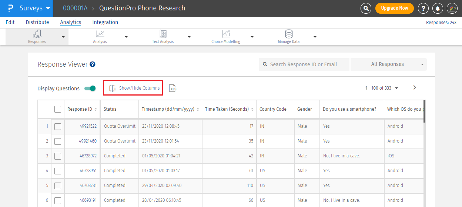
Task: Sort by Response ID column arrows
Action: [x=96, y=109]
